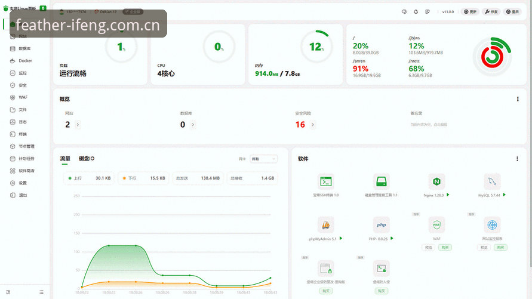The width and height of the screenshot is (532, 299).
Task: Click the notification bell icon in top bar
Action: tap(416, 11)
